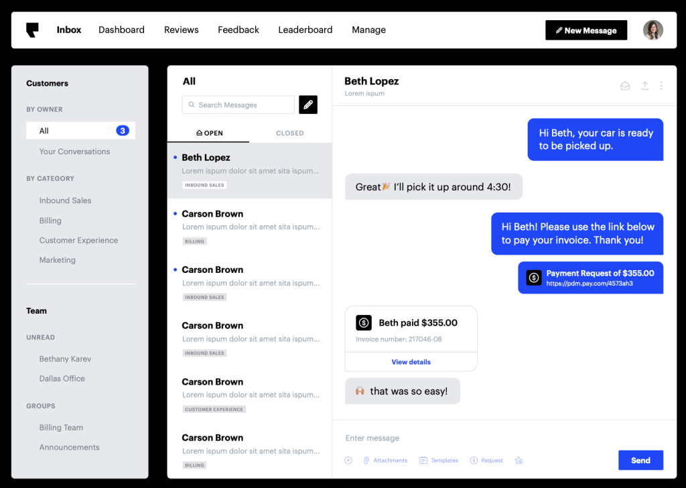
Task: Click the upload/share icon in conversation header
Action: coord(645,86)
